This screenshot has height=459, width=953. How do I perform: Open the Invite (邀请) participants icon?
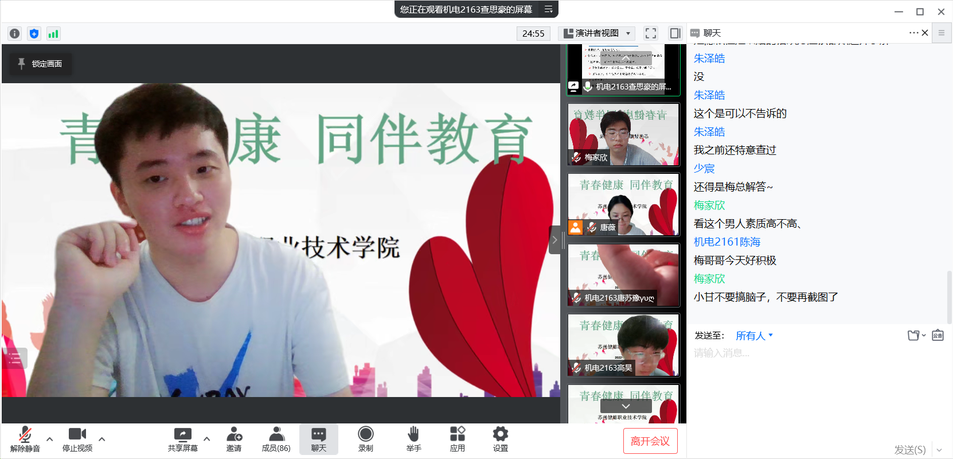pos(234,439)
